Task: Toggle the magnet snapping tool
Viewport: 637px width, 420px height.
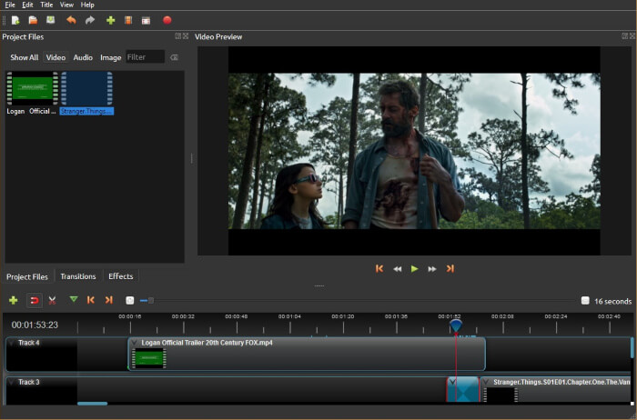Action: (35, 300)
